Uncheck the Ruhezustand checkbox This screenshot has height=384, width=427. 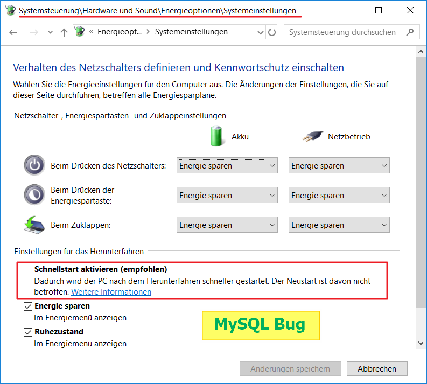[x=29, y=332]
